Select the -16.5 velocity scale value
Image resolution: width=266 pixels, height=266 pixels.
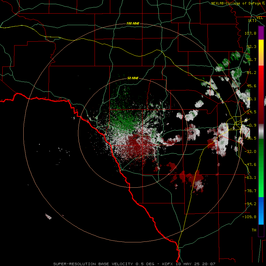[x=250, y=138]
